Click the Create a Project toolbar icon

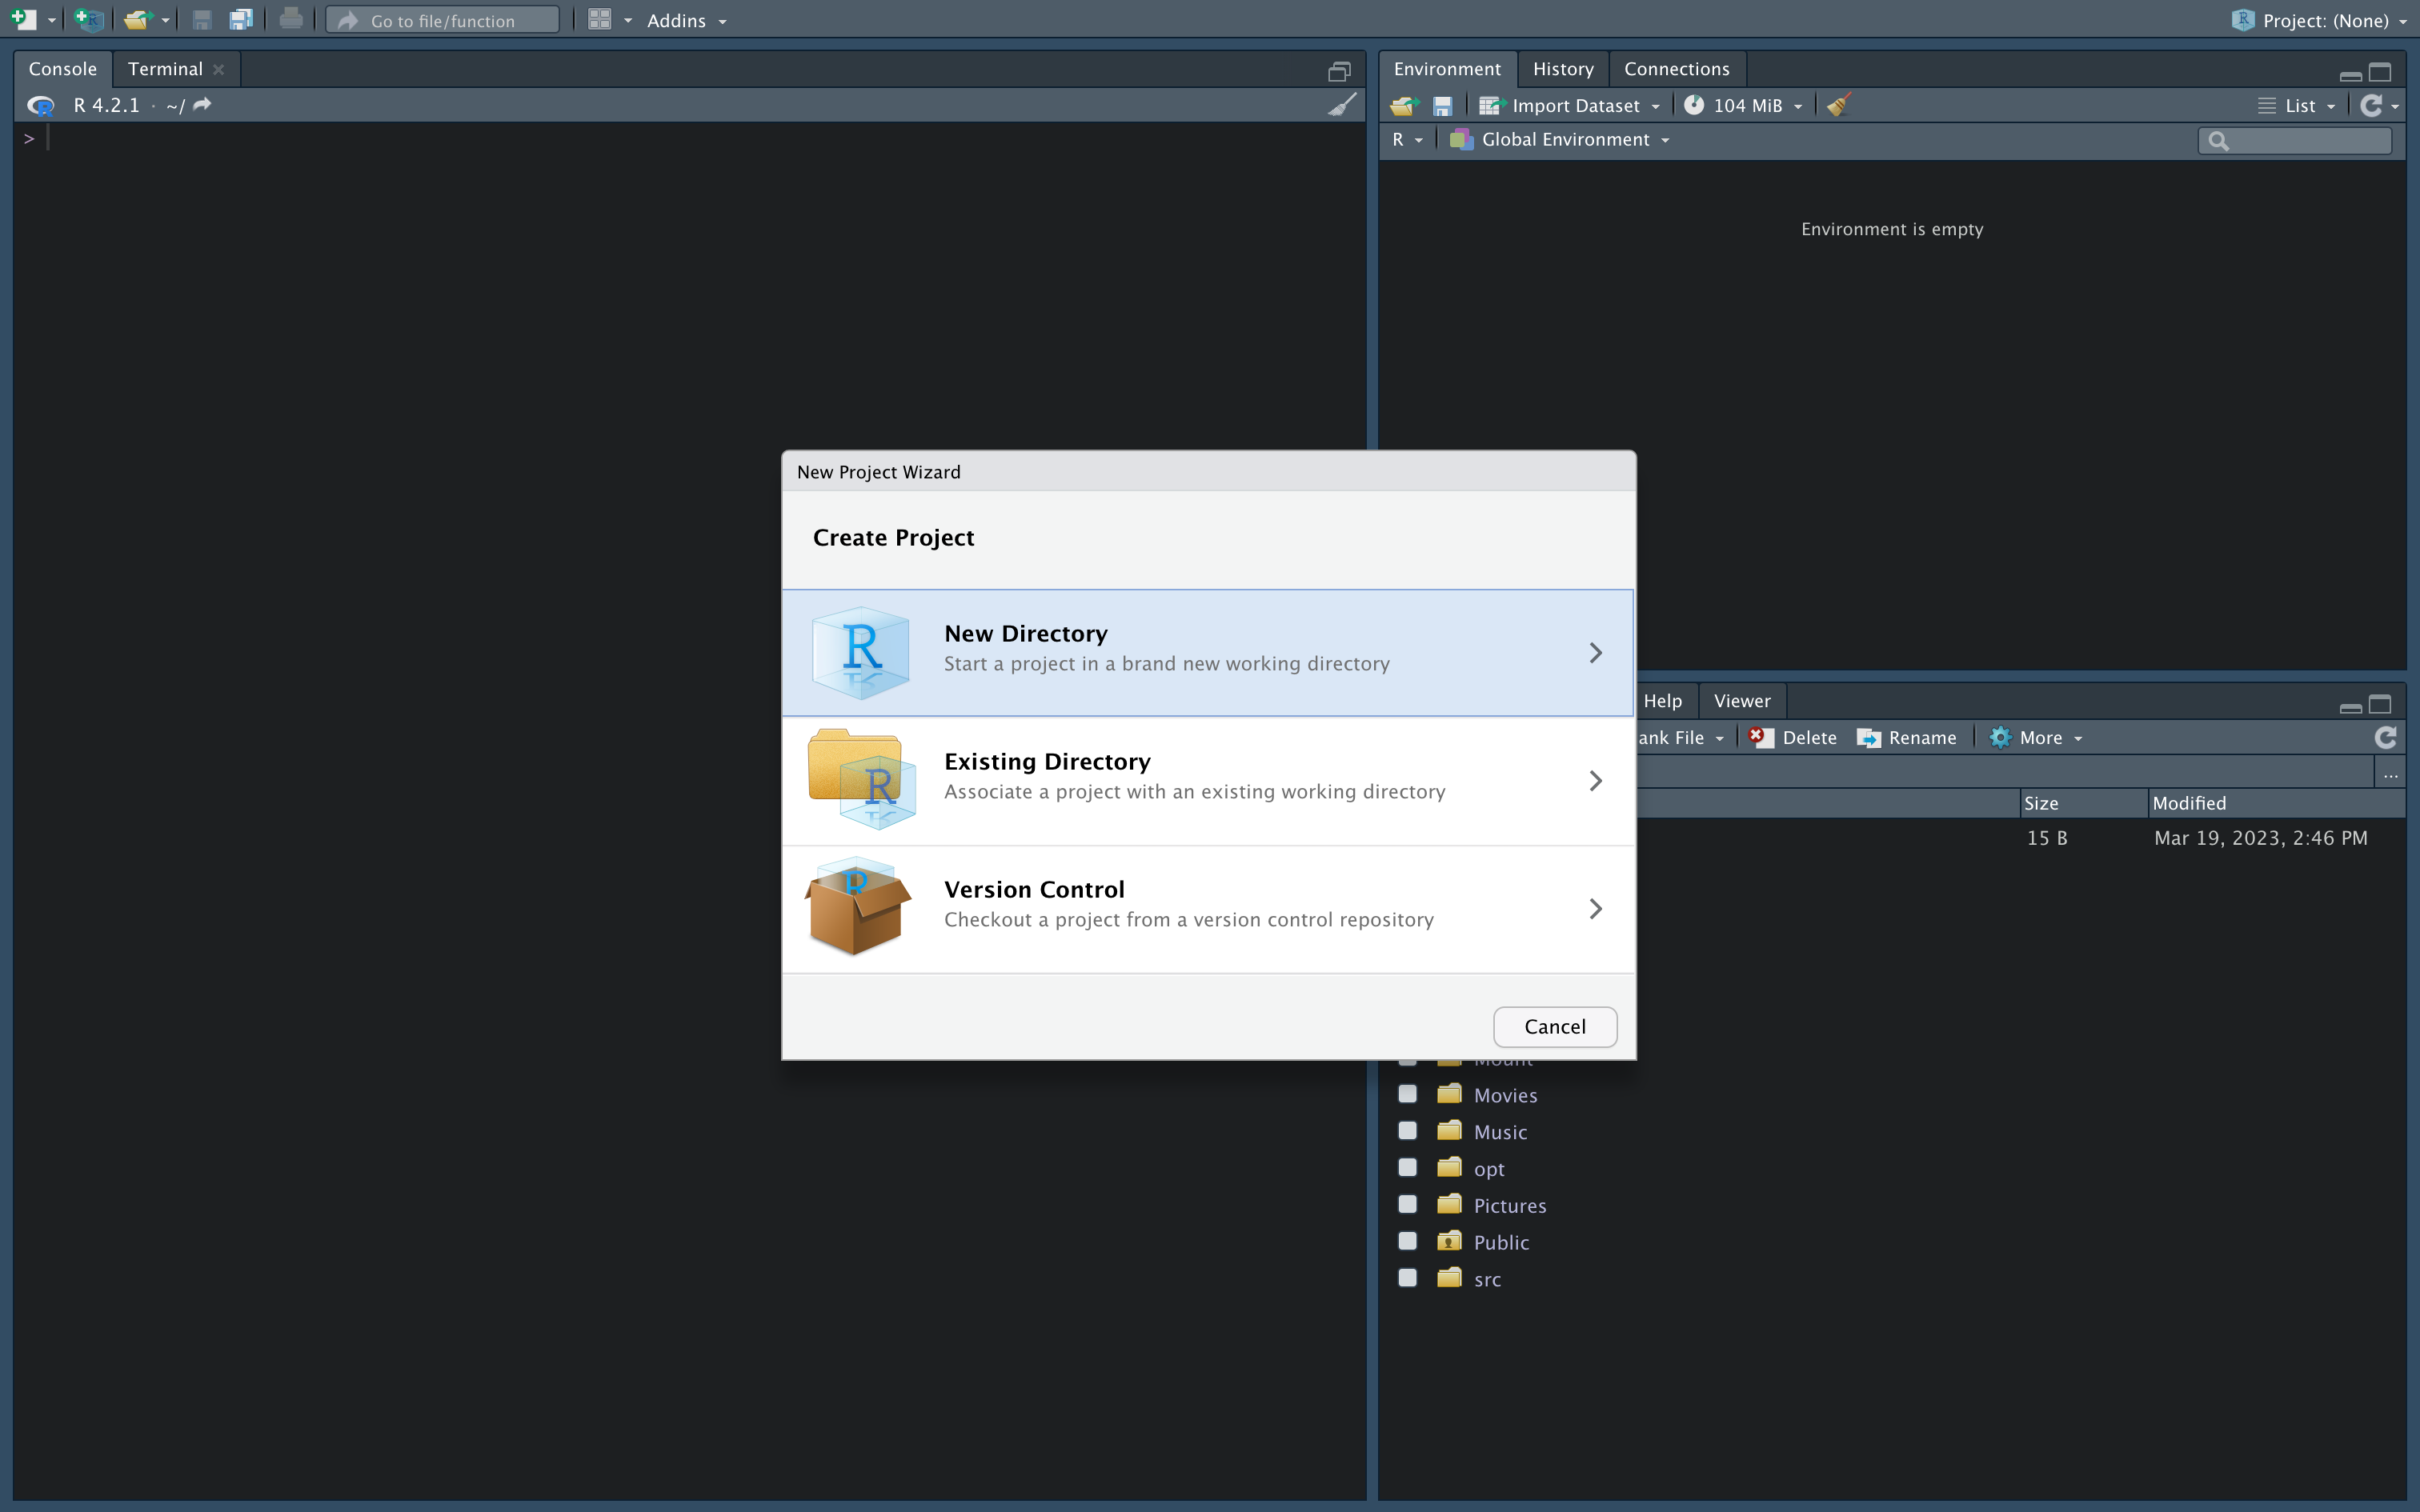click(89, 19)
